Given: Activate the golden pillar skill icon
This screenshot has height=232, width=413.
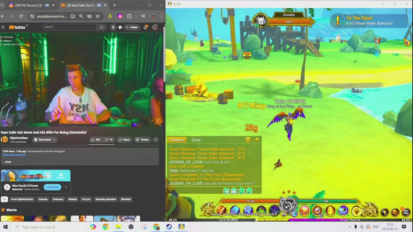Looking at the screenshot, I should [330, 210].
